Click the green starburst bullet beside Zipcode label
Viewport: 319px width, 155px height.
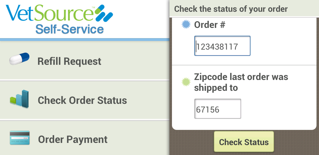pyautogui.click(x=186, y=82)
